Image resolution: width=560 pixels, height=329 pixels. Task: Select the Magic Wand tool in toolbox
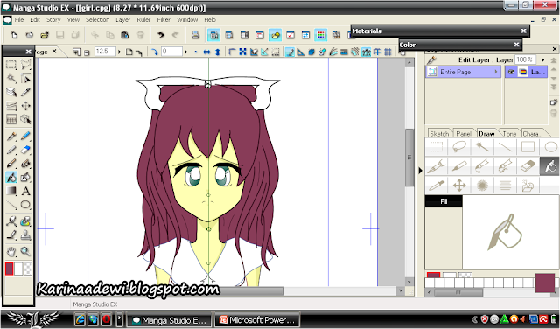click(11, 78)
